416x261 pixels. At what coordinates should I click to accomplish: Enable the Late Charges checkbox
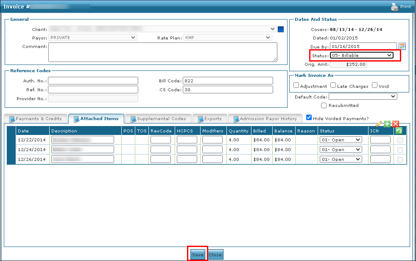tap(333, 85)
